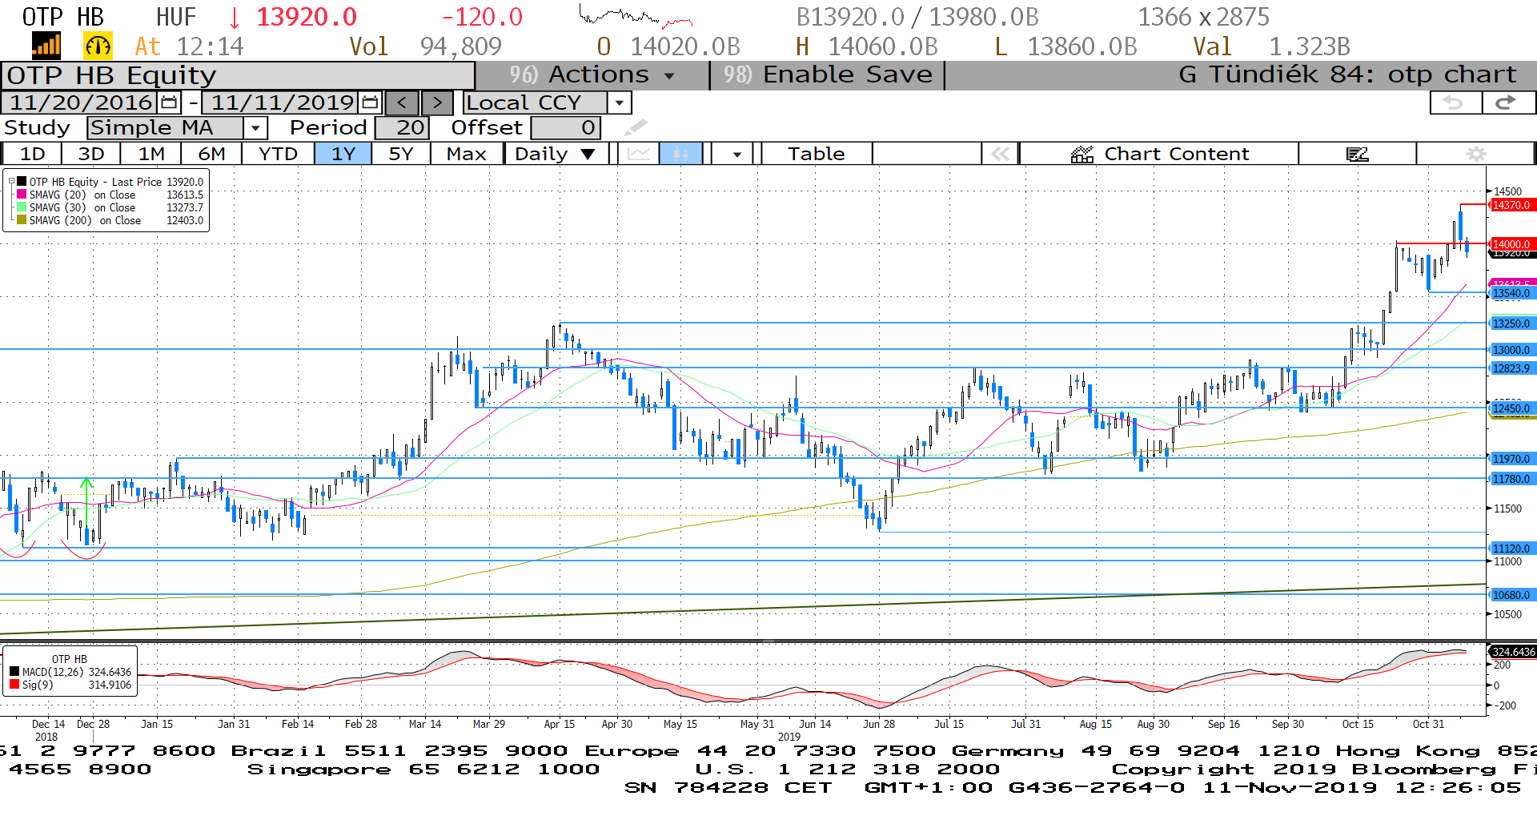The width and height of the screenshot is (1537, 832).
Task: Select the 11970.0 price level marker
Action: point(1511,459)
